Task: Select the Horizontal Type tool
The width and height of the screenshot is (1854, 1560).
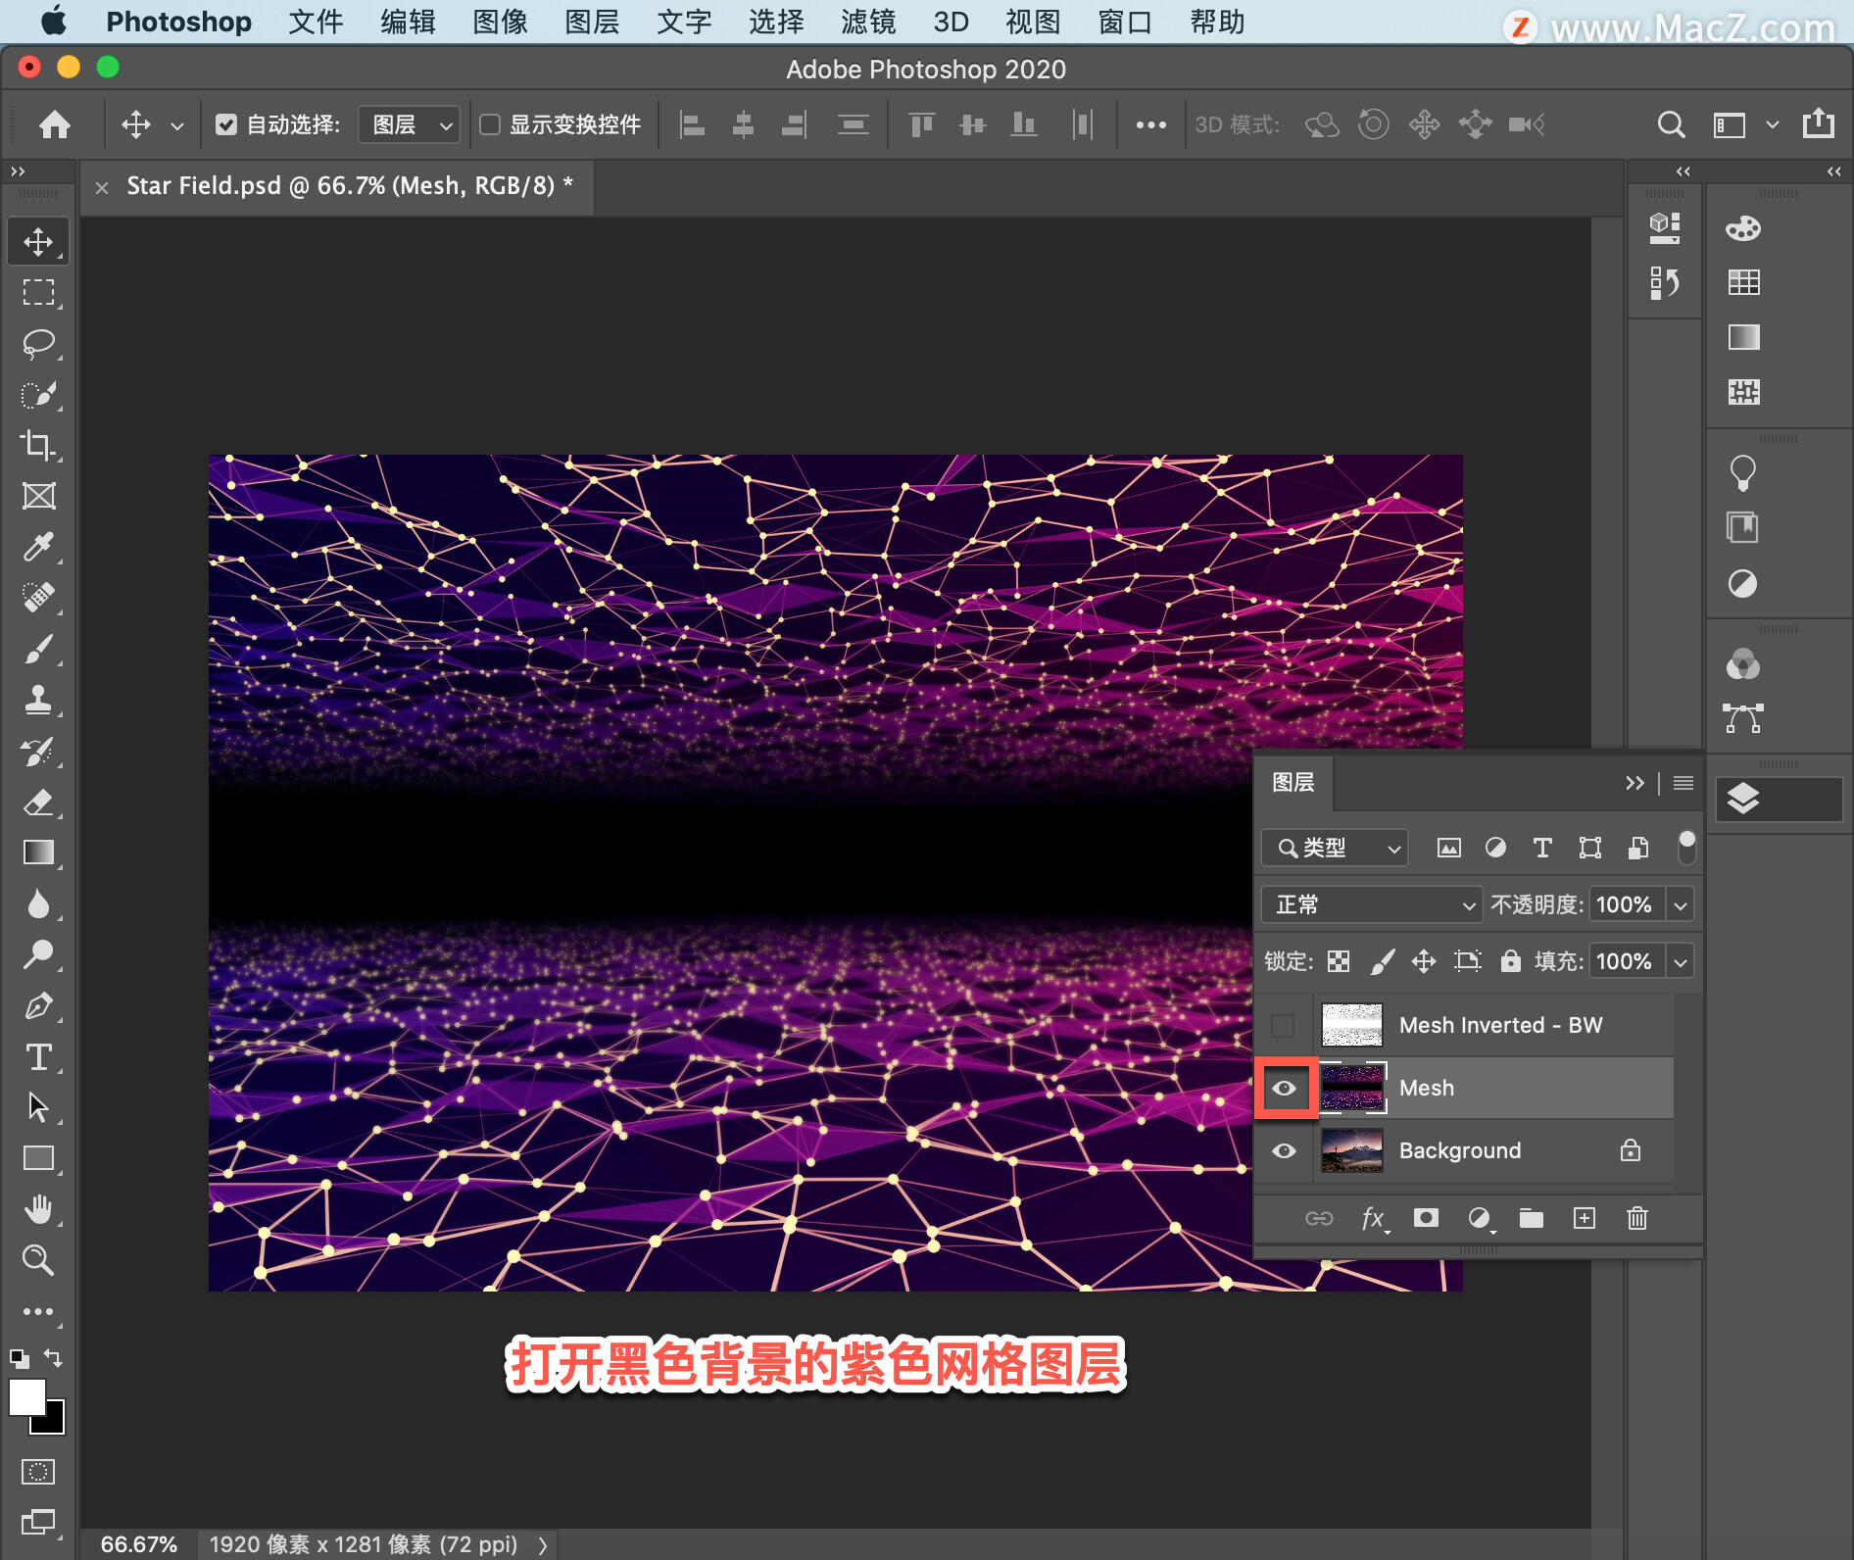Action: (x=38, y=1057)
